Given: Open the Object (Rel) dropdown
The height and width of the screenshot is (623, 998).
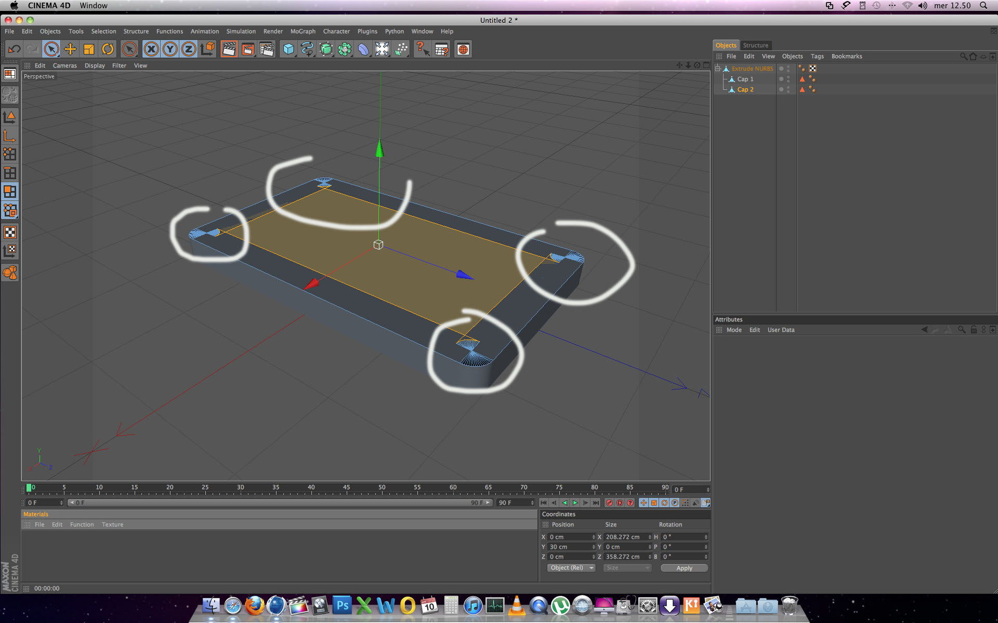Looking at the screenshot, I should click(571, 568).
